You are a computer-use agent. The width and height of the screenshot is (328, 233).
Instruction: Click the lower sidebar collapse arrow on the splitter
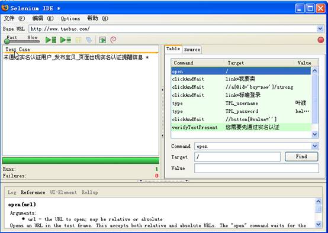(x=163, y=135)
